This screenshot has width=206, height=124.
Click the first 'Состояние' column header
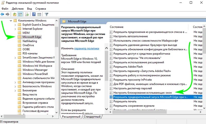point(117,27)
